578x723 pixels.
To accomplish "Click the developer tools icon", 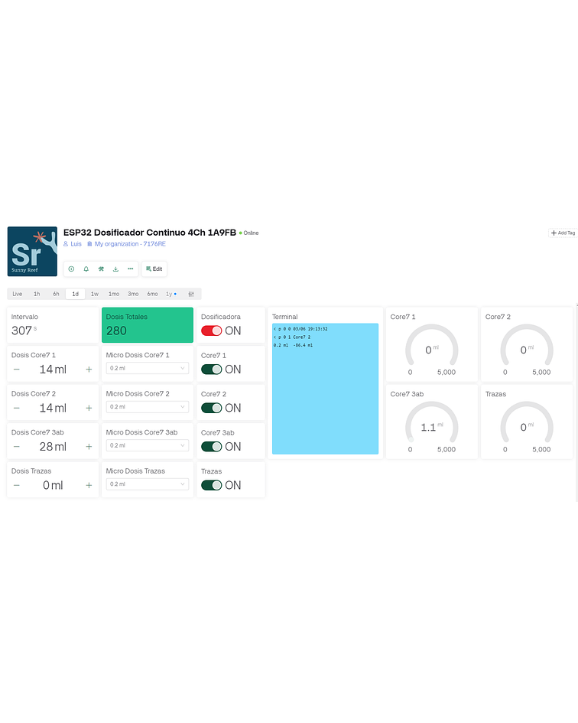I will tap(101, 269).
